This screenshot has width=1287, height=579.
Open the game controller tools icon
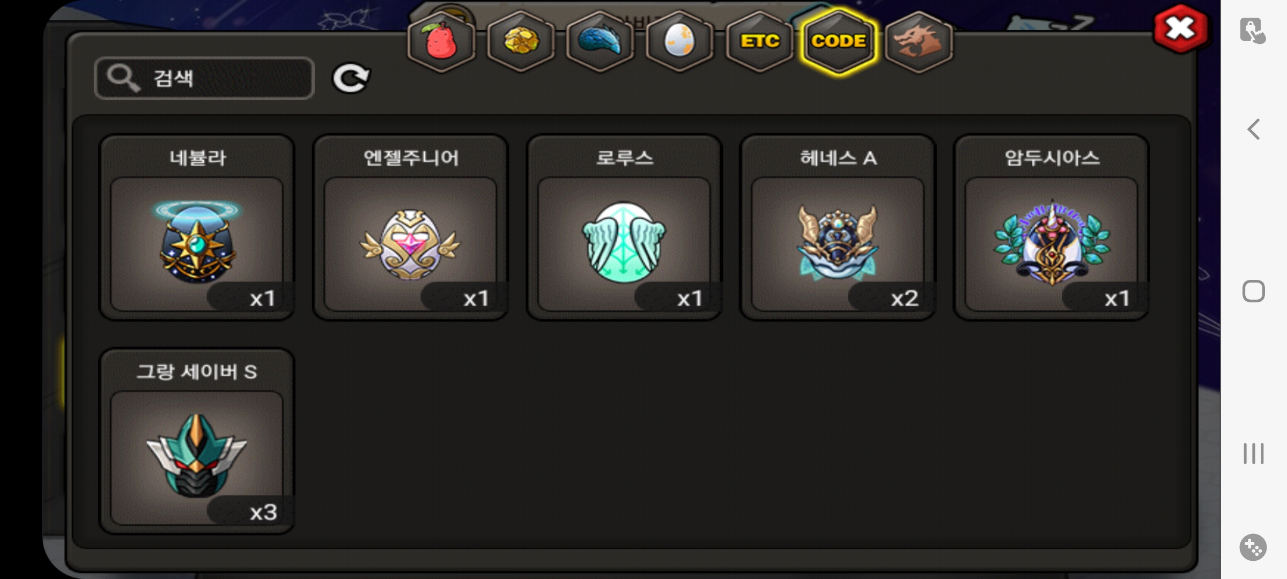1253,547
